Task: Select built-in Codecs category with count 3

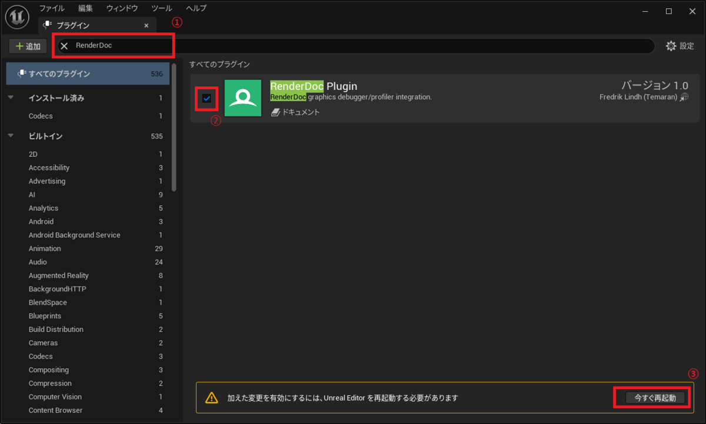Action: pos(88,356)
